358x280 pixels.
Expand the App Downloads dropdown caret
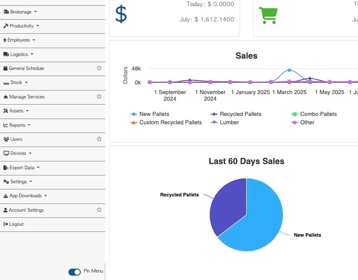pyautogui.click(x=46, y=196)
